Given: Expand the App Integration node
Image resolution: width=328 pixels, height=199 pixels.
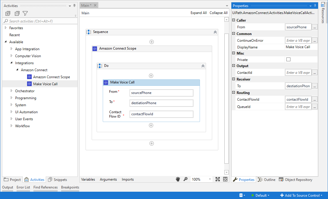Looking at the screenshot, I should (12, 49).
